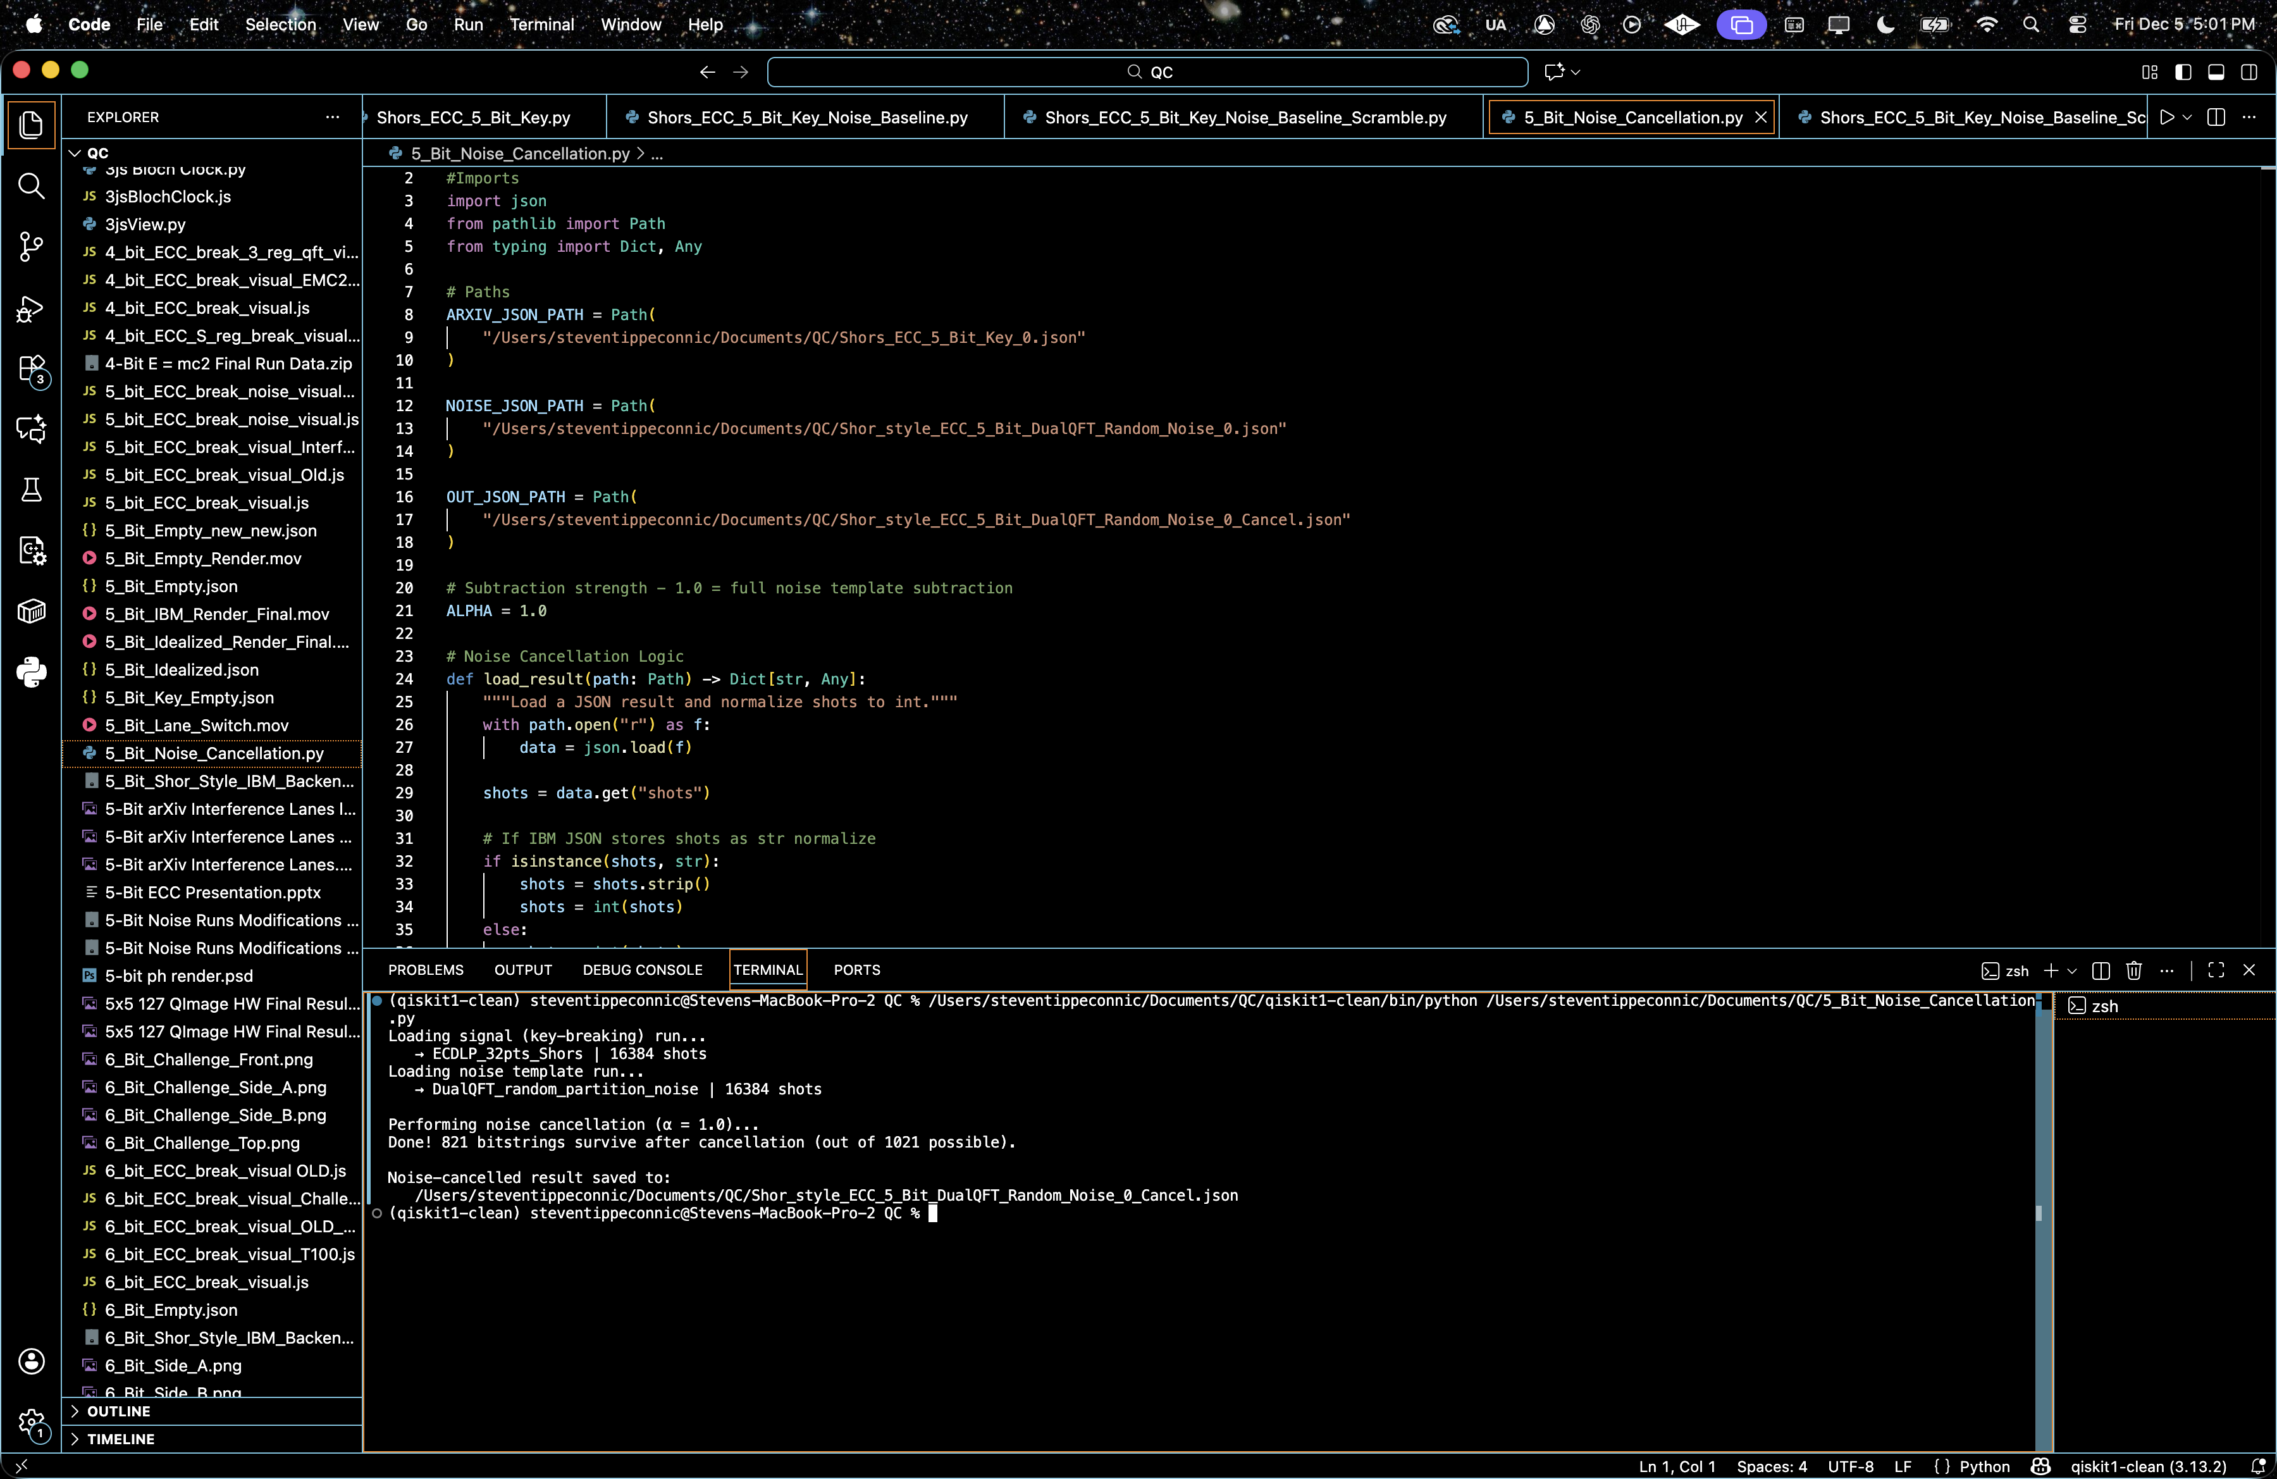Open the Source Control view
This screenshot has height=1479, width=2277.
pos(30,247)
